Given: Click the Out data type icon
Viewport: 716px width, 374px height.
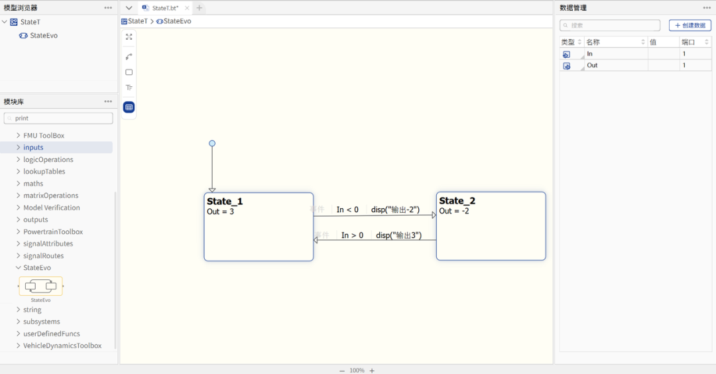Looking at the screenshot, I should pos(567,66).
